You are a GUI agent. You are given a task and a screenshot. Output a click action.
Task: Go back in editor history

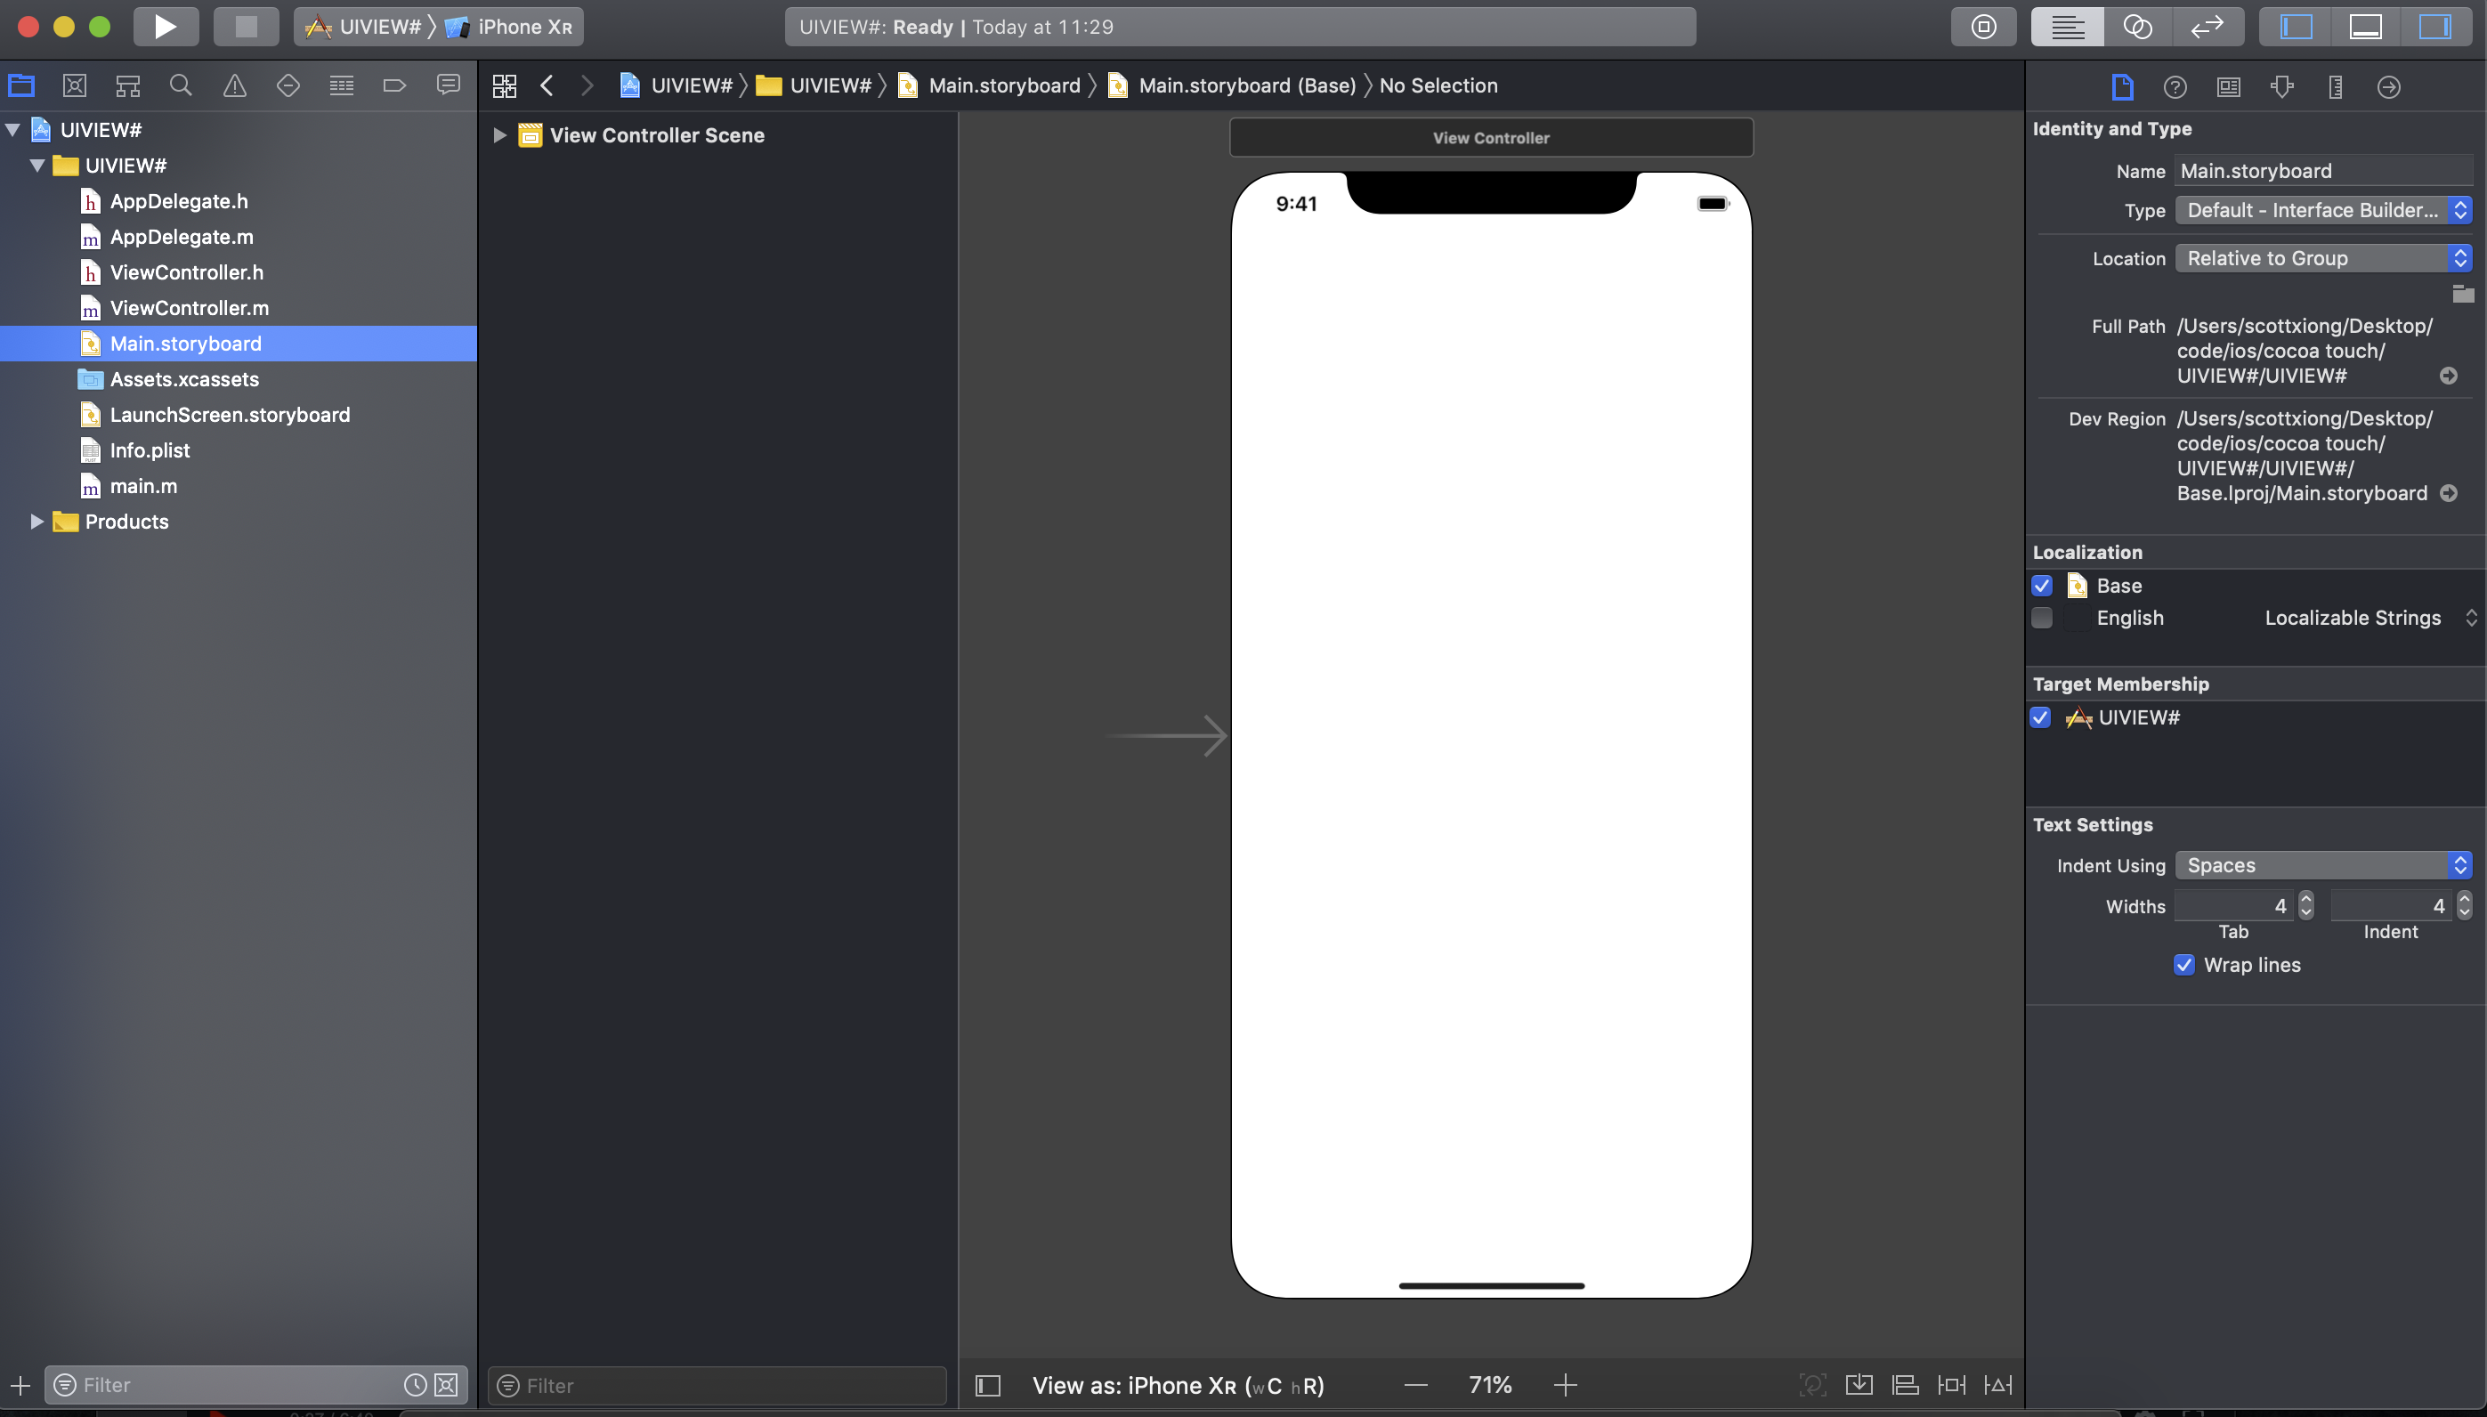(547, 85)
